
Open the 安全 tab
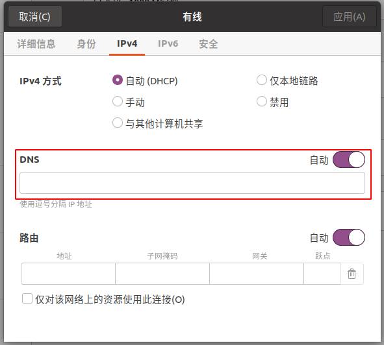pyautogui.click(x=209, y=44)
